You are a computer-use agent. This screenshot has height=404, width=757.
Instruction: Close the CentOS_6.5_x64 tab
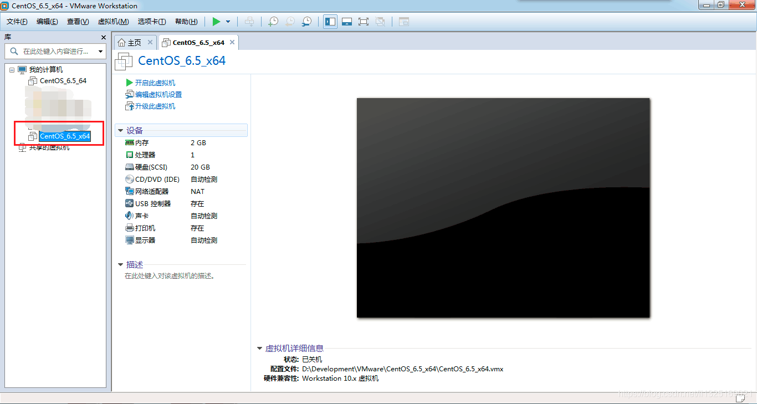(232, 42)
